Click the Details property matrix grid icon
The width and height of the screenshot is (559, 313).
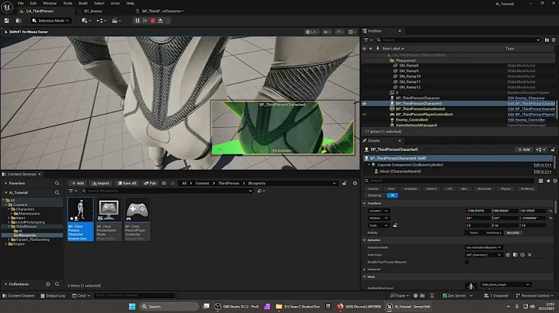click(x=541, y=181)
